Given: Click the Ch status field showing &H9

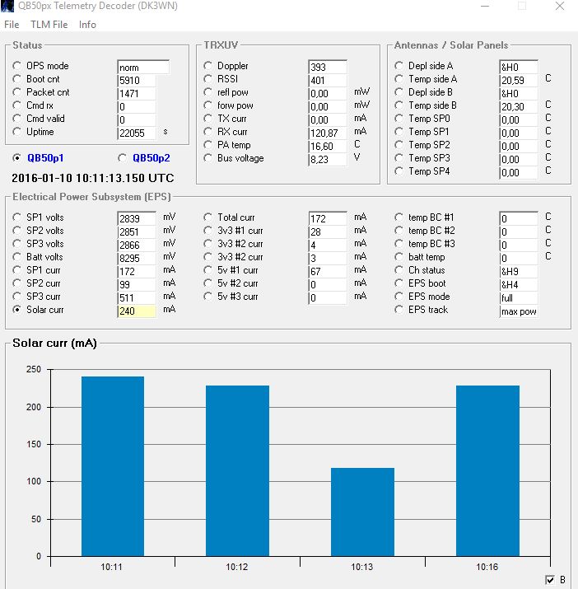Looking at the screenshot, I should 519,271.
